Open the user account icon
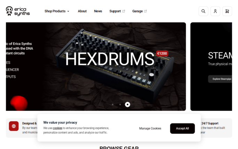238x149 pixels. tap(215, 11)
